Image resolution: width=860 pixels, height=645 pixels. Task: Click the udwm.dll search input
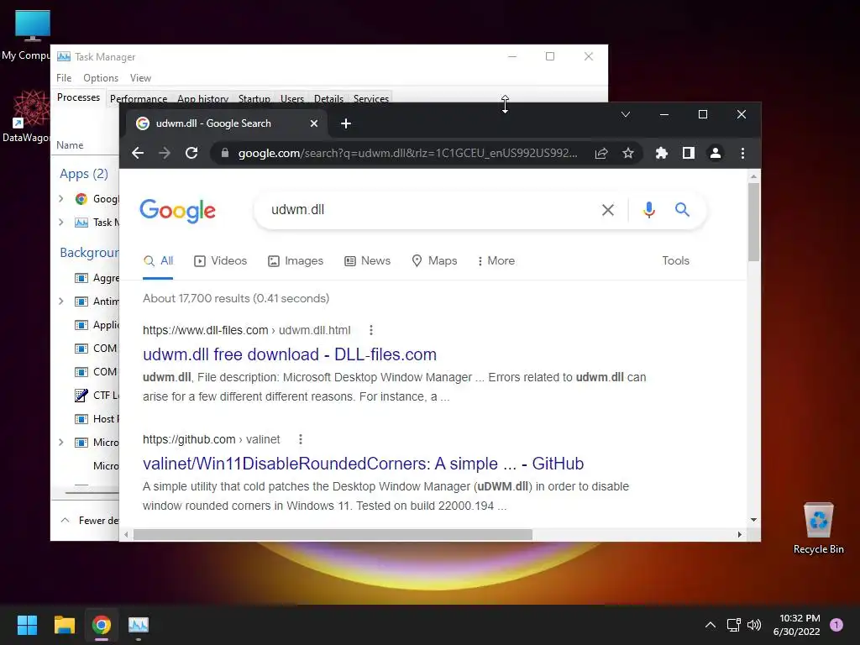[427, 209]
